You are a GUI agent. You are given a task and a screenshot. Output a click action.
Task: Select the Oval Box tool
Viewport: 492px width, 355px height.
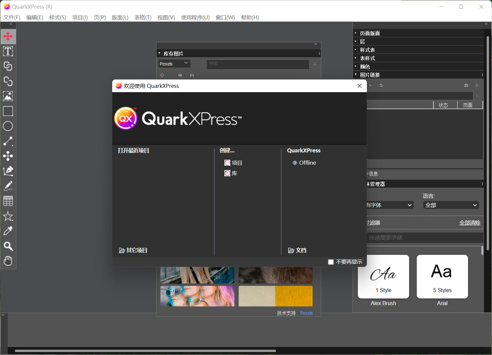tap(8, 126)
